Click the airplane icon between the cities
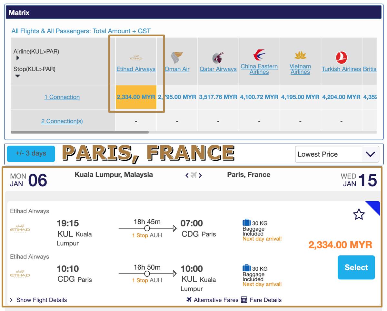Viewport: 387px width, 311px height. tap(193, 175)
